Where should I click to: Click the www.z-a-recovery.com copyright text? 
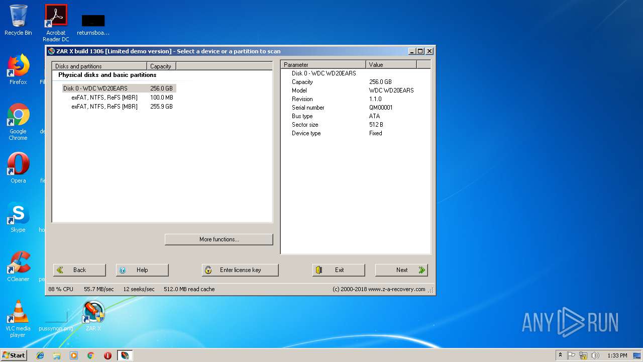click(x=379, y=289)
